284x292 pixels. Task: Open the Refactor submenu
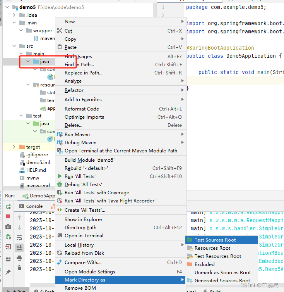coord(121,90)
